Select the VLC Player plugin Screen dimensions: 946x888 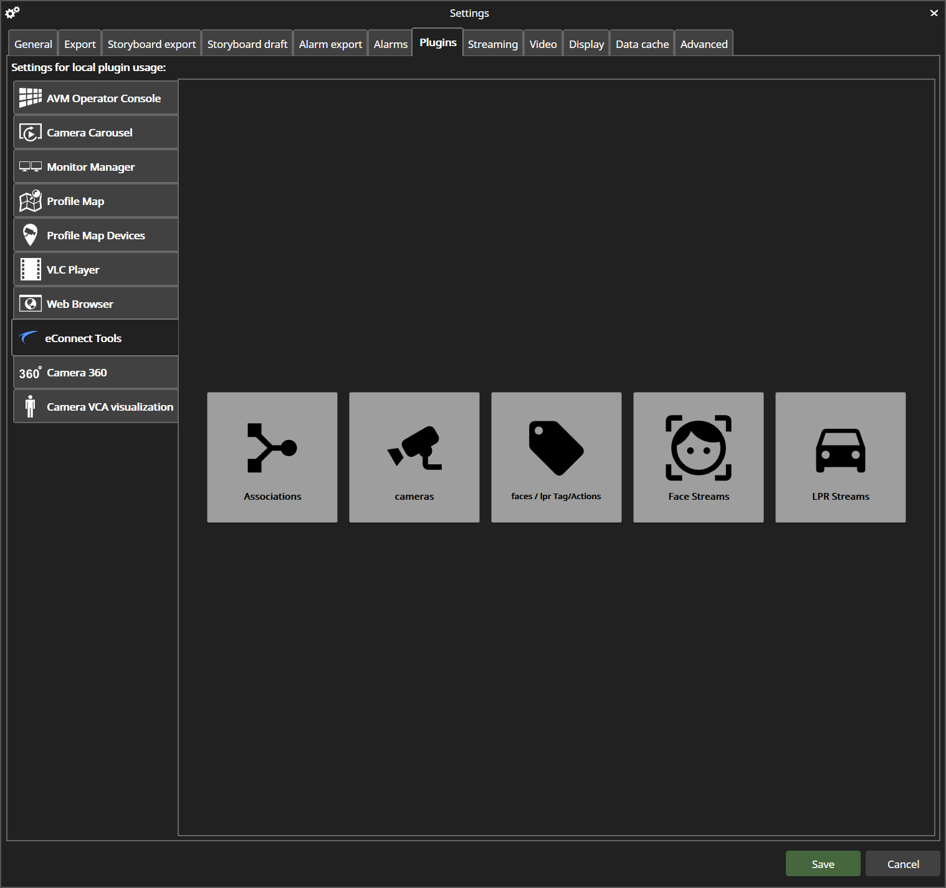(95, 269)
